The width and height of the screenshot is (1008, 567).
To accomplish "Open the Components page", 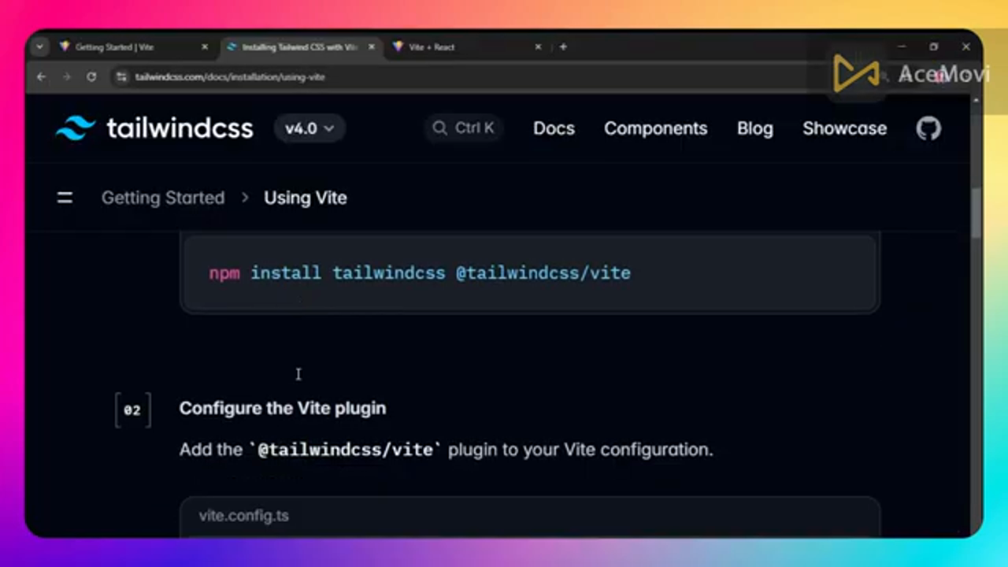I will pyautogui.click(x=655, y=128).
